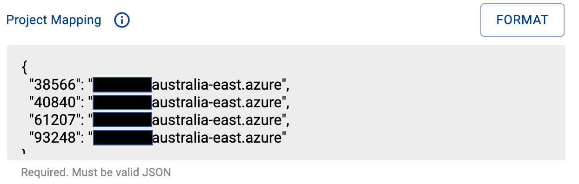This screenshot has height=184, width=579.
Task: Place cursor on the opening curly brace
Action: [25, 67]
